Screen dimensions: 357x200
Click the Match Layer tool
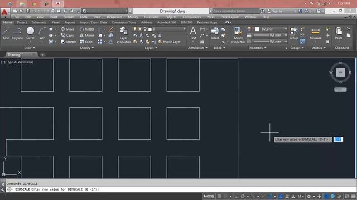(169, 42)
